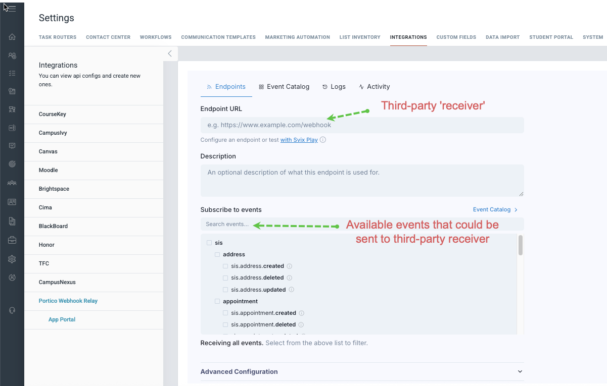The width and height of the screenshot is (607, 386).
Task: Tick the sis.appointment.created checkbox
Action: click(x=225, y=313)
